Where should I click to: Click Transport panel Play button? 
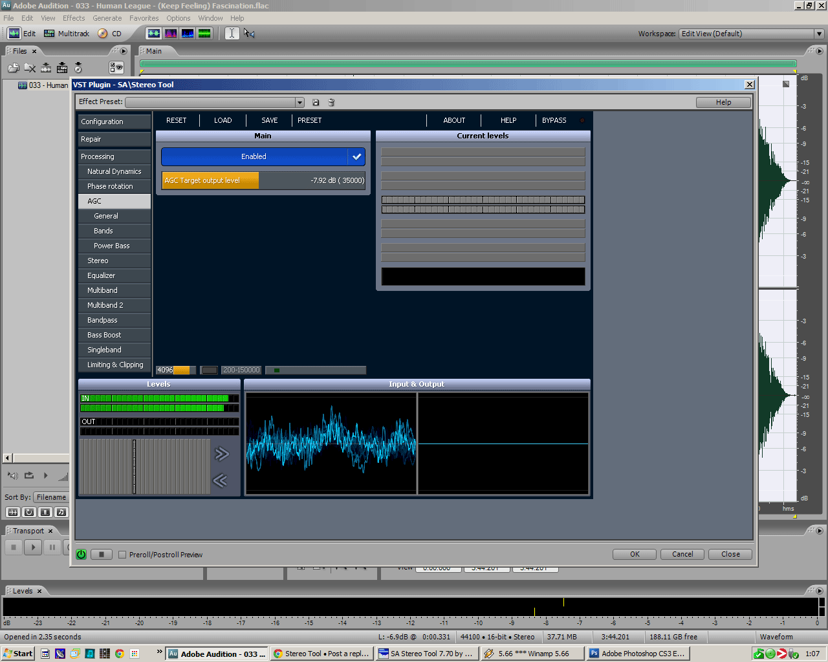pyautogui.click(x=33, y=547)
